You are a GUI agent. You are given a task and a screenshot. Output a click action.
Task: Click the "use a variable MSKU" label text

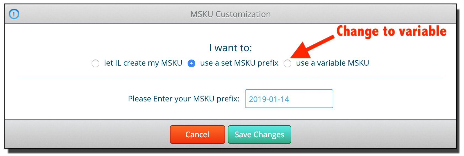point(332,63)
